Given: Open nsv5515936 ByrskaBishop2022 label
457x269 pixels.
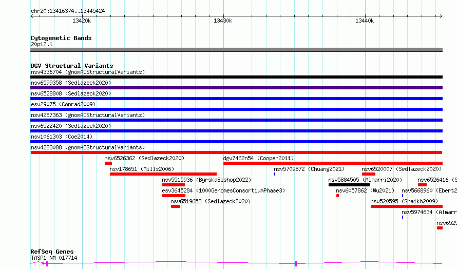Looking at the screenshot, I should tap(206, 180).
